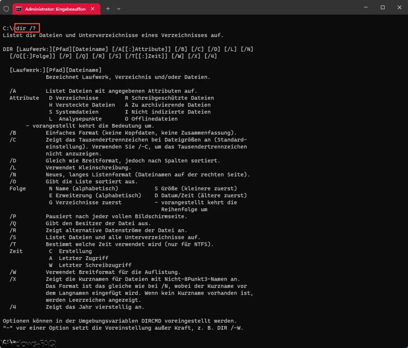
Task: Open the new-tab profile dropdown arrow
Action: coord(119,9)
